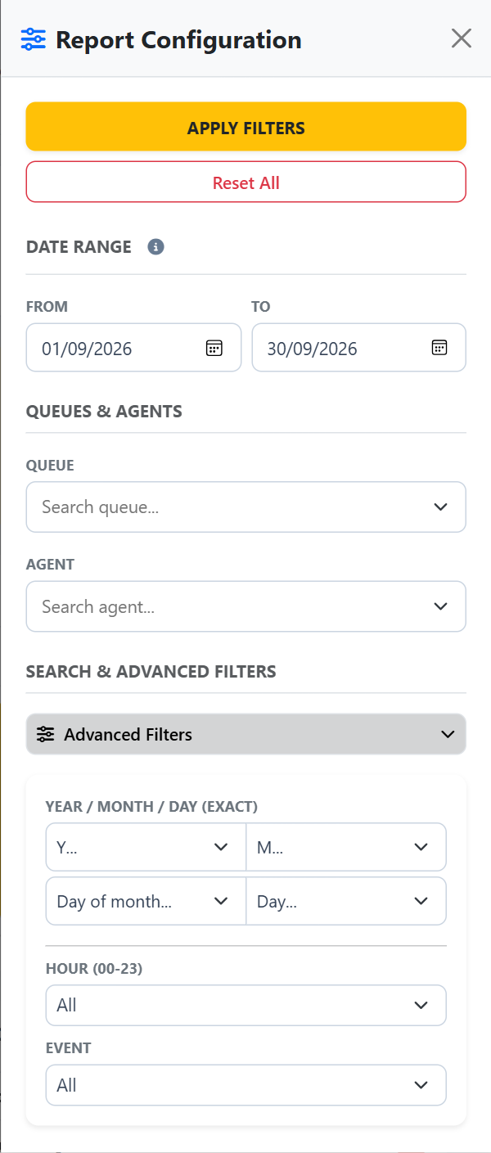The width and height of the screenshot is (491, 1153).
Task: Click the HOUR (00-23) label
Action: click(94, 969)
